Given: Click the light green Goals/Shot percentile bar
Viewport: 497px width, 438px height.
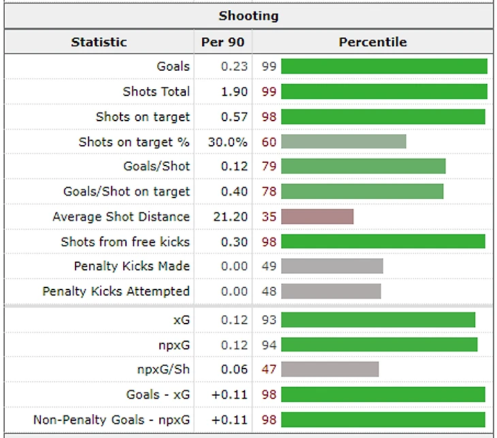Looking at the screenshot, I should [x=363, y=166].
